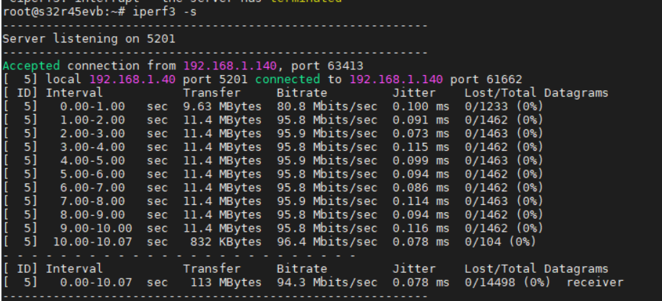The width and height of the screenshot is (662, 301).
Task: Click interval '9.00-10.00'
Action: coord(96,228)
